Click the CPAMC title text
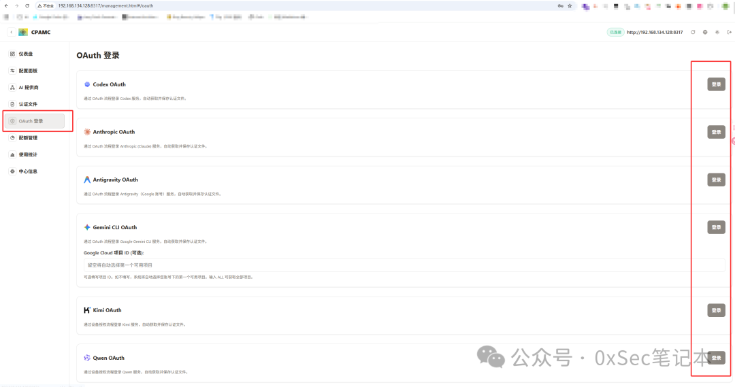Viewport: 735px width, 387px height. (41, 33)
